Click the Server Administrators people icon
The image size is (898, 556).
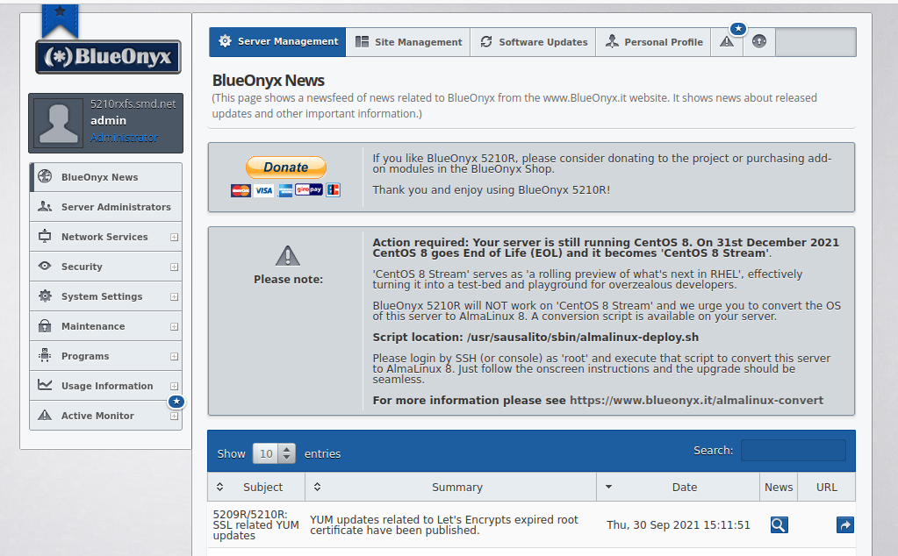coord(45,206)
